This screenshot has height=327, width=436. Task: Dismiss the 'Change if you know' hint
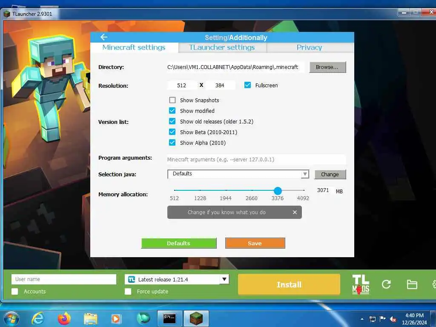pos(295,212)
